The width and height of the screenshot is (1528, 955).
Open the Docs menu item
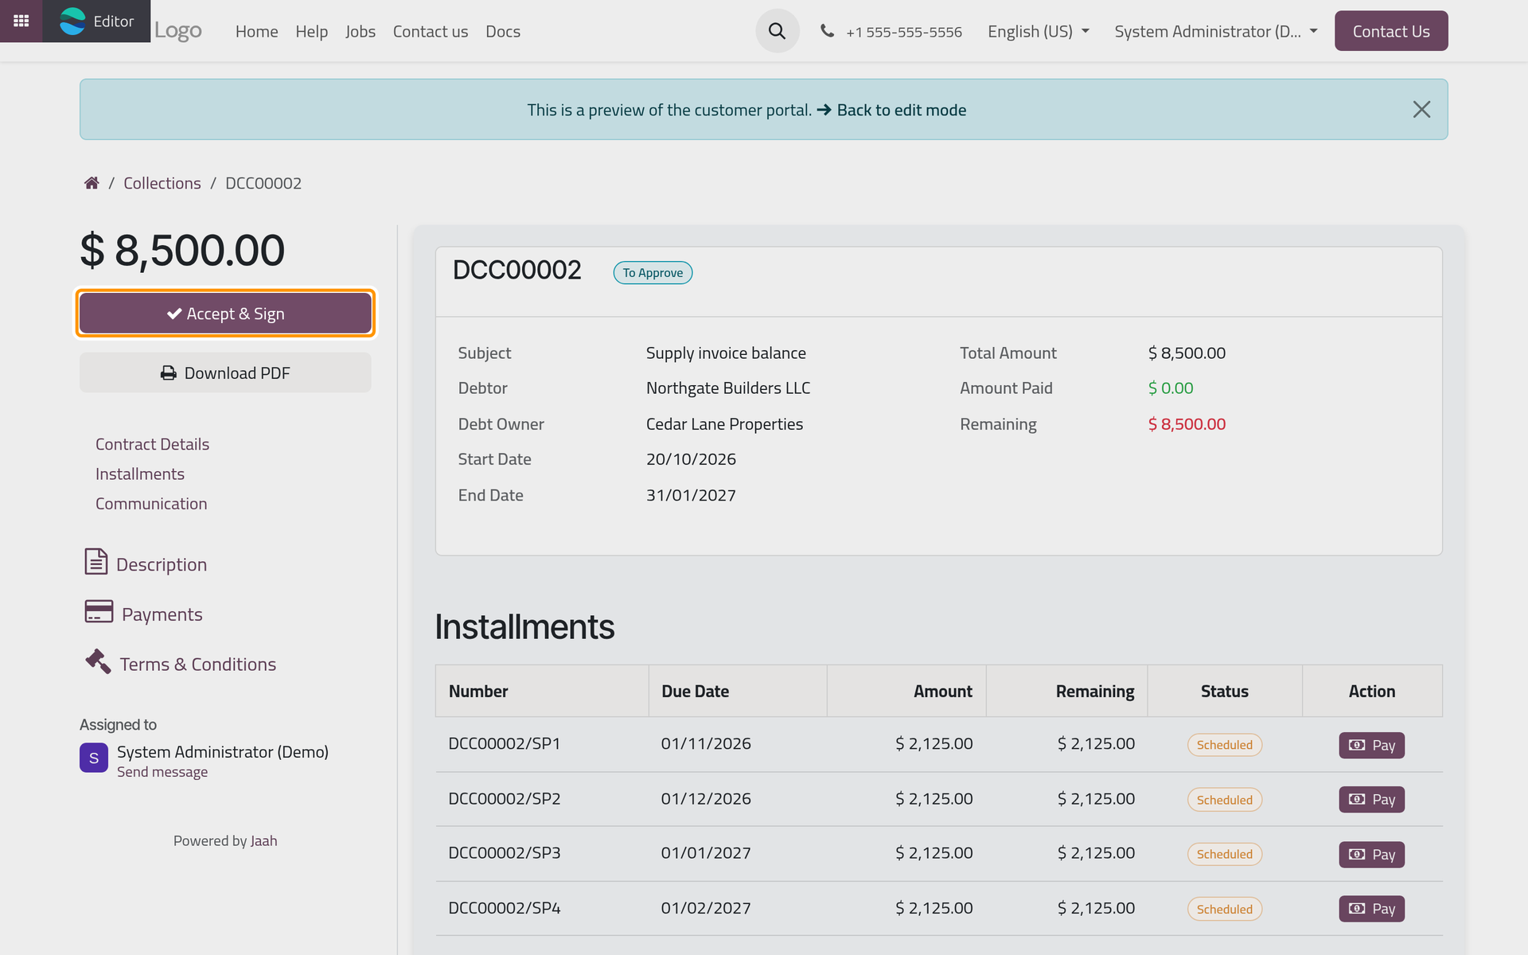click(503, 31)
